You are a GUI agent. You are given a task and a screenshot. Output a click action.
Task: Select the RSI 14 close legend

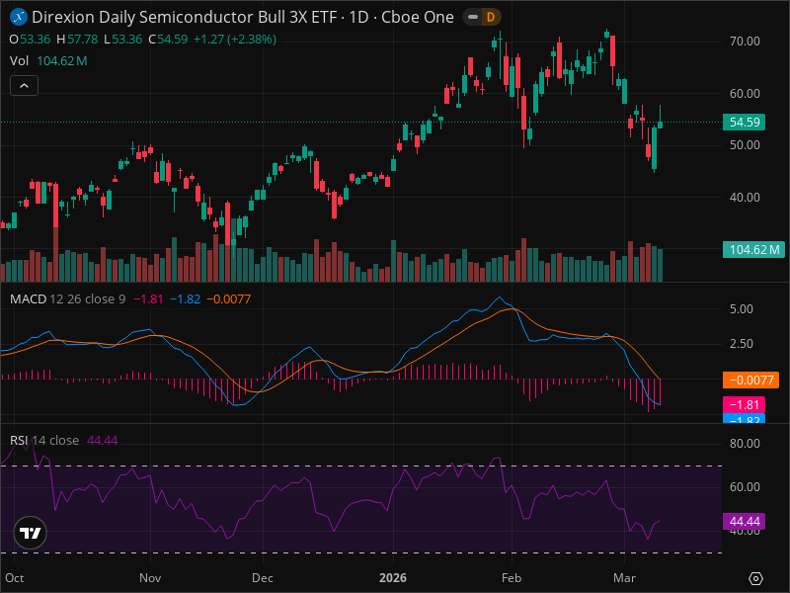44,440
